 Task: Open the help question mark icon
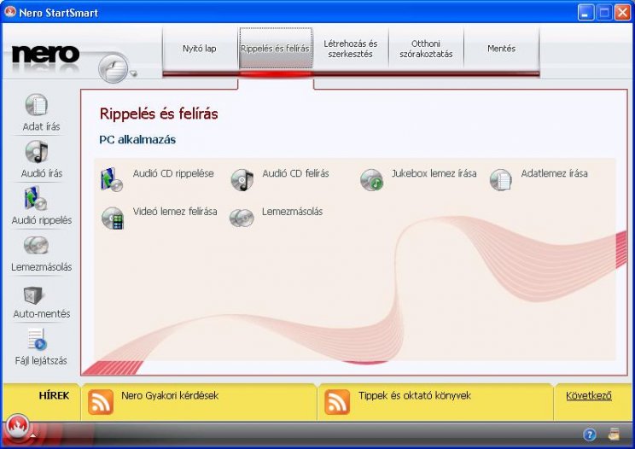(589, 435)
